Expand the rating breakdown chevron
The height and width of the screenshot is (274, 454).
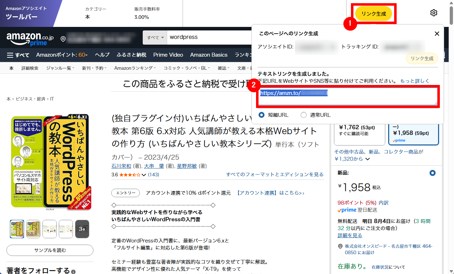pos(144,175)
